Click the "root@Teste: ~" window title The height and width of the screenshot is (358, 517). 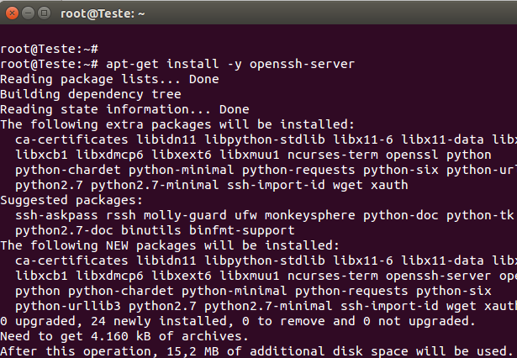pos(104,13)
